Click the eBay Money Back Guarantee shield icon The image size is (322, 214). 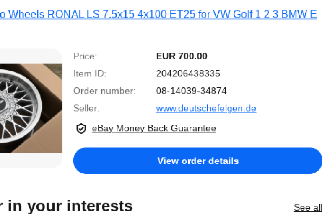[x=81, y=129]
